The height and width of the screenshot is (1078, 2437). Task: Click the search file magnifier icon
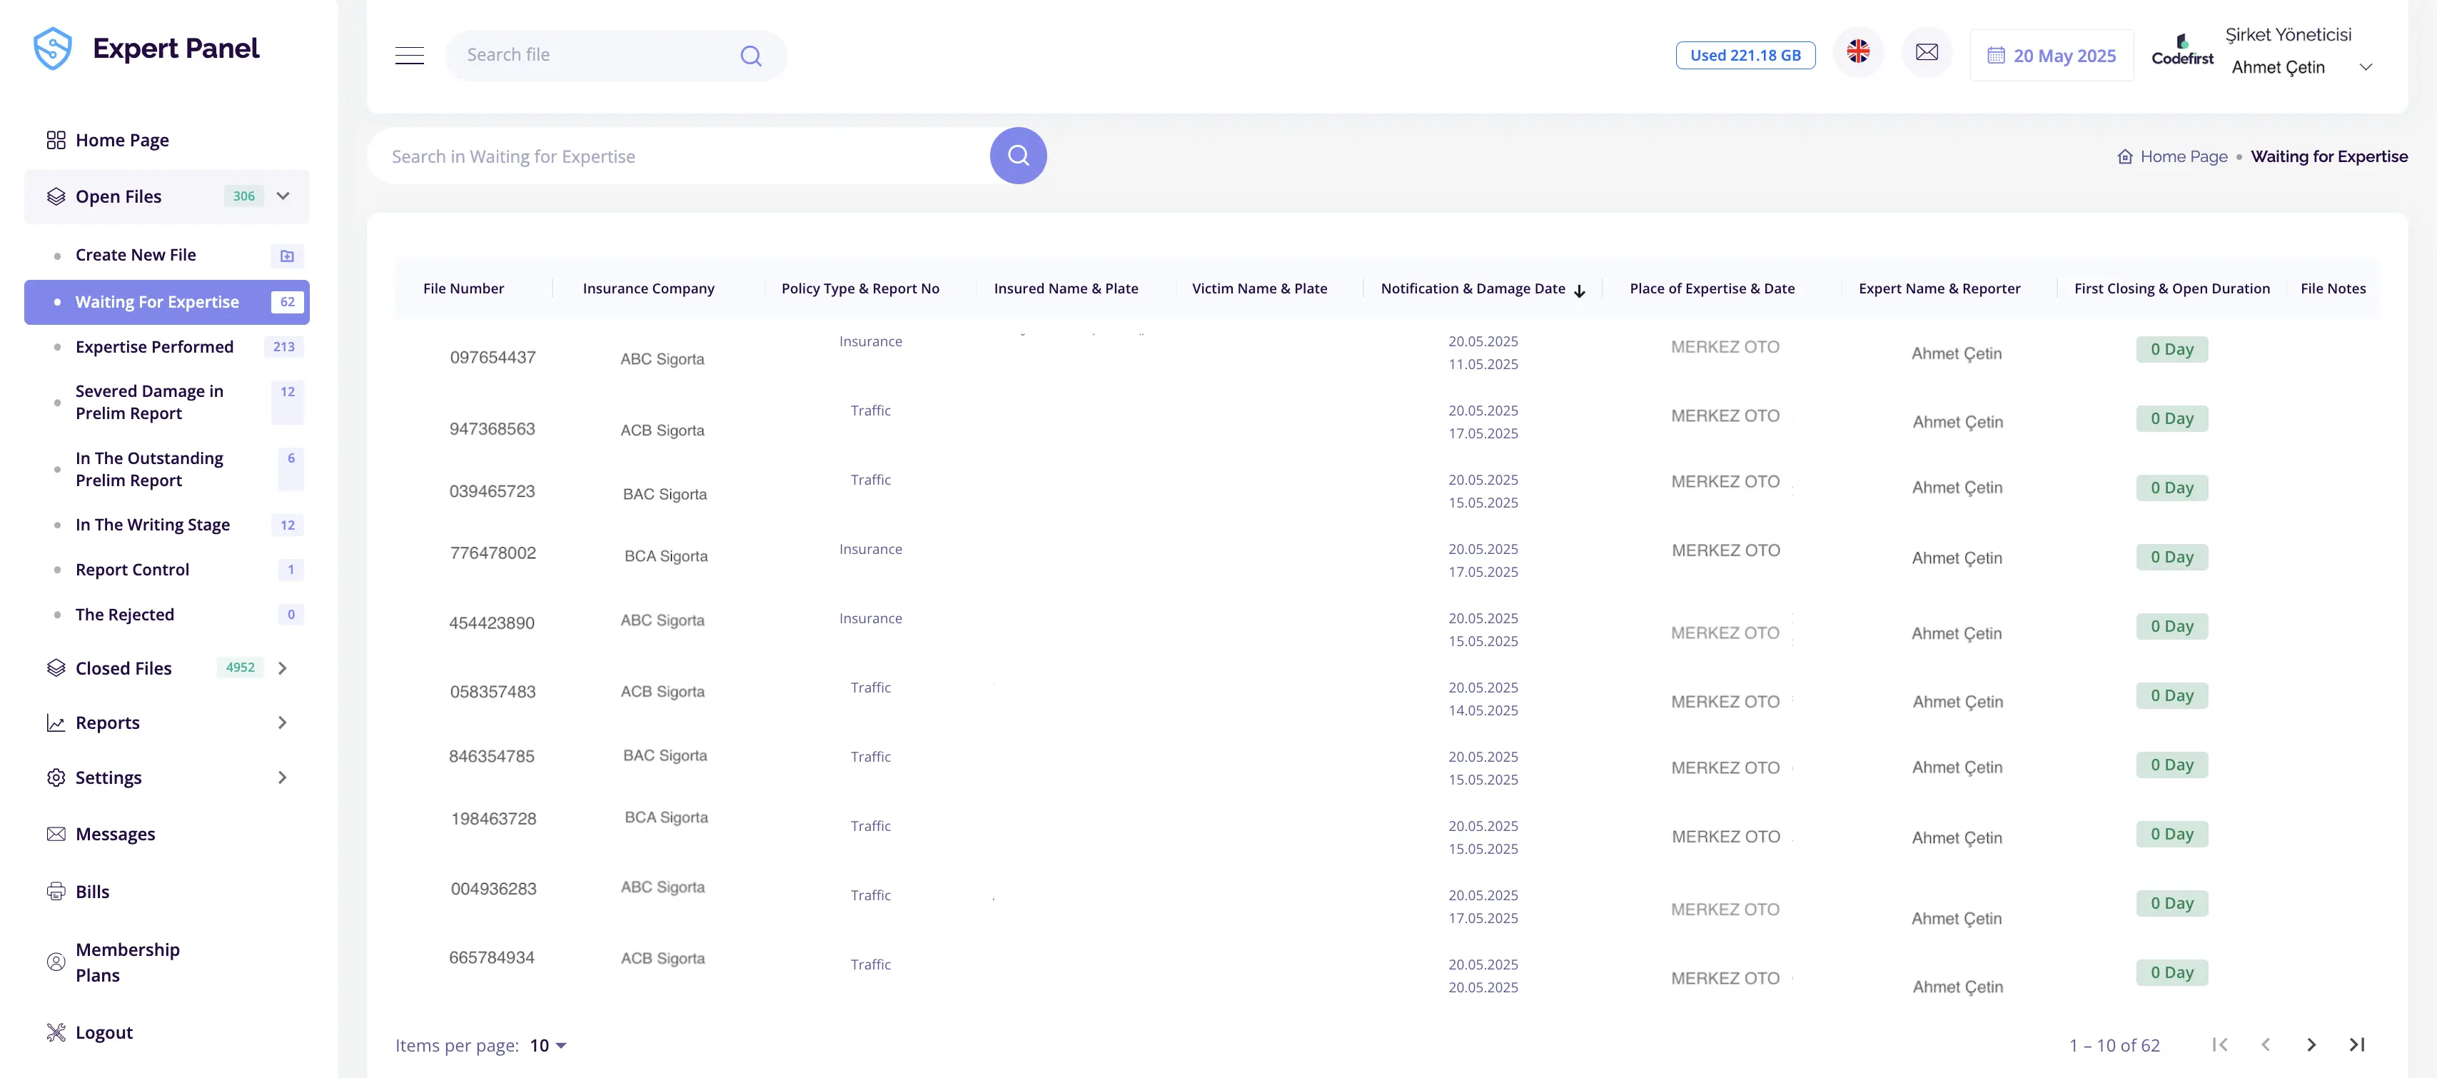[x=751, y=56]
